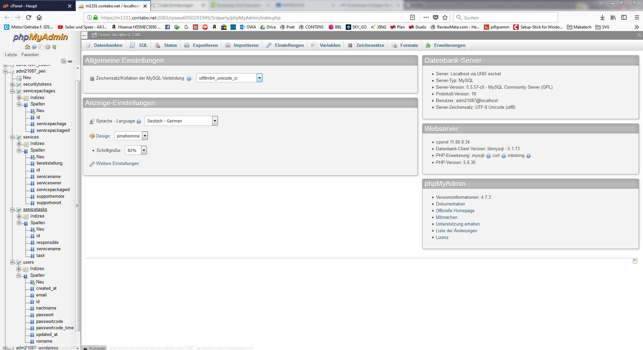Screen dimensions: 643x350
Task: Click the Favoriten button
Action: 30,55
